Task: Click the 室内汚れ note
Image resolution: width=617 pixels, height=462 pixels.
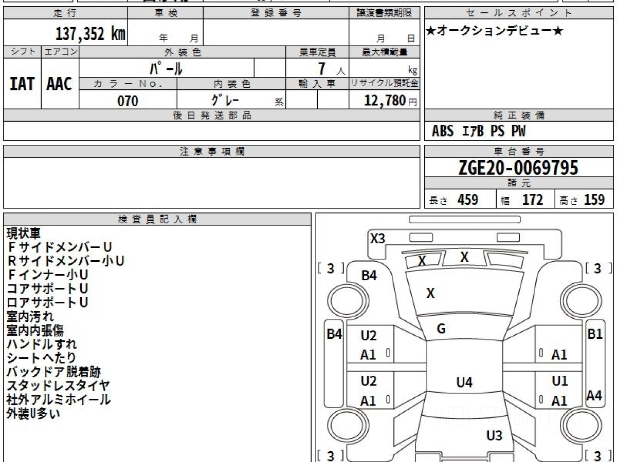Action: (30, 317)
